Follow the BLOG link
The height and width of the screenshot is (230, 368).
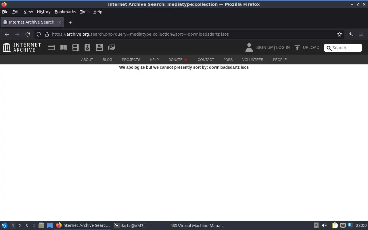point(108,60)
